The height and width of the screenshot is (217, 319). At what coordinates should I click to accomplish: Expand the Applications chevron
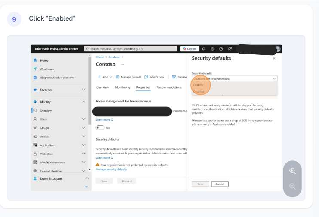[x=83, y=145]
